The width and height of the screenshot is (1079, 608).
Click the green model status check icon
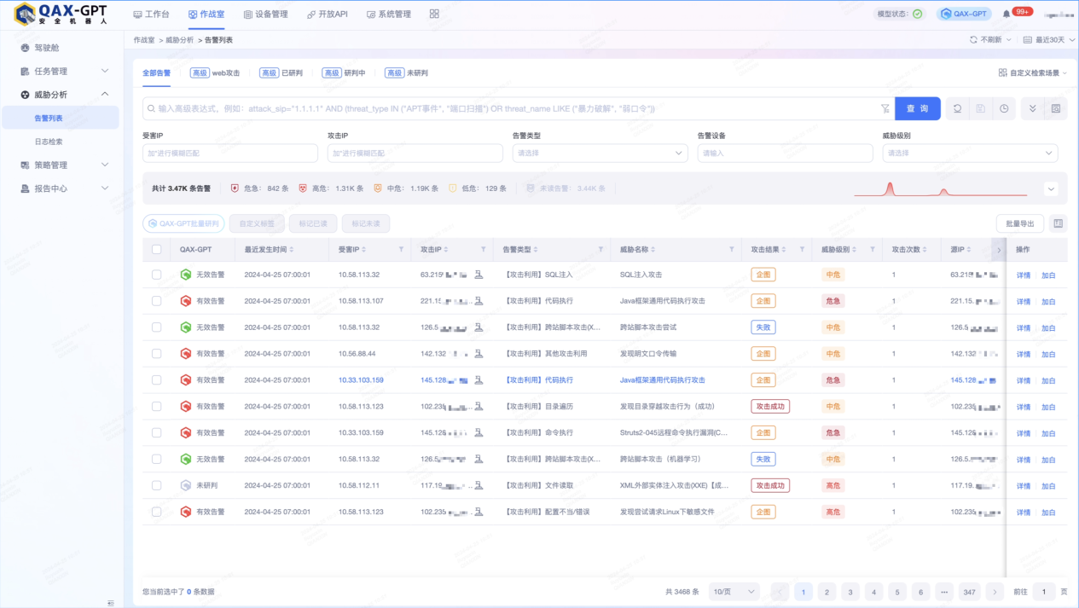(917, 14)
